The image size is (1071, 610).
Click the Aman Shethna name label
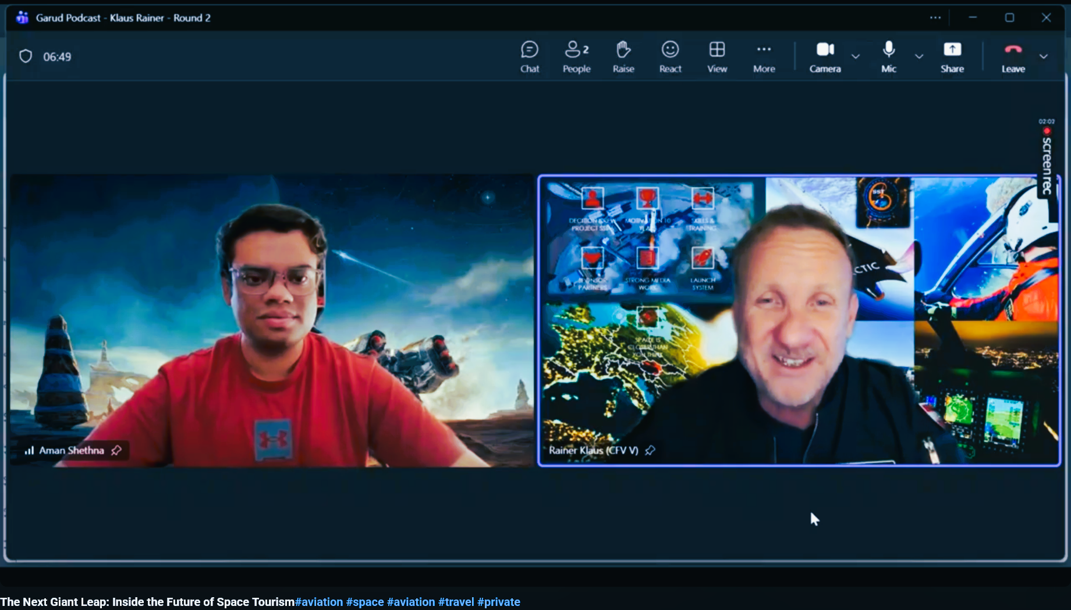click(x=72, y=450)
